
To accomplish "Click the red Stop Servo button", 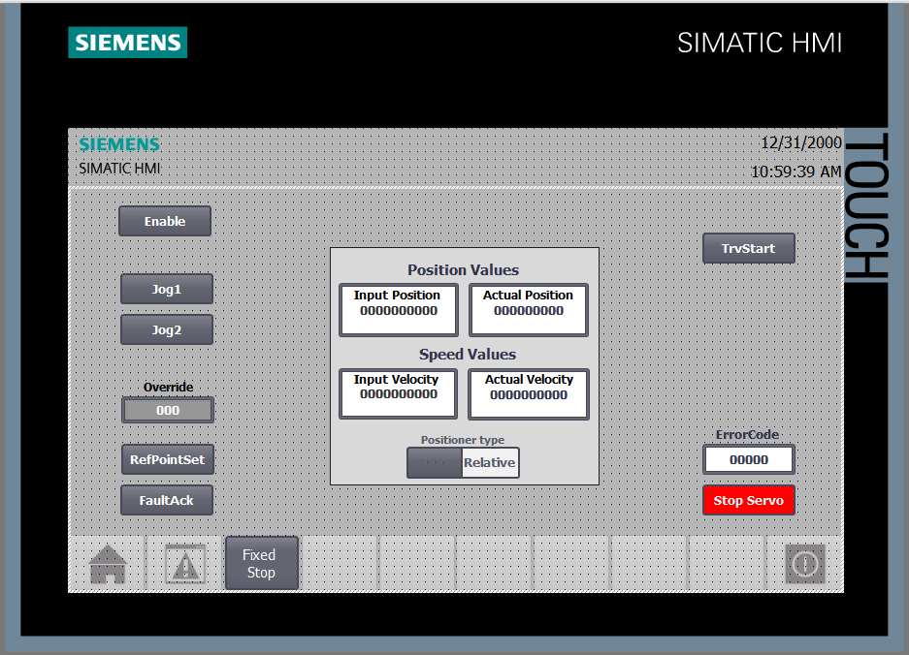I will [748, 500].
